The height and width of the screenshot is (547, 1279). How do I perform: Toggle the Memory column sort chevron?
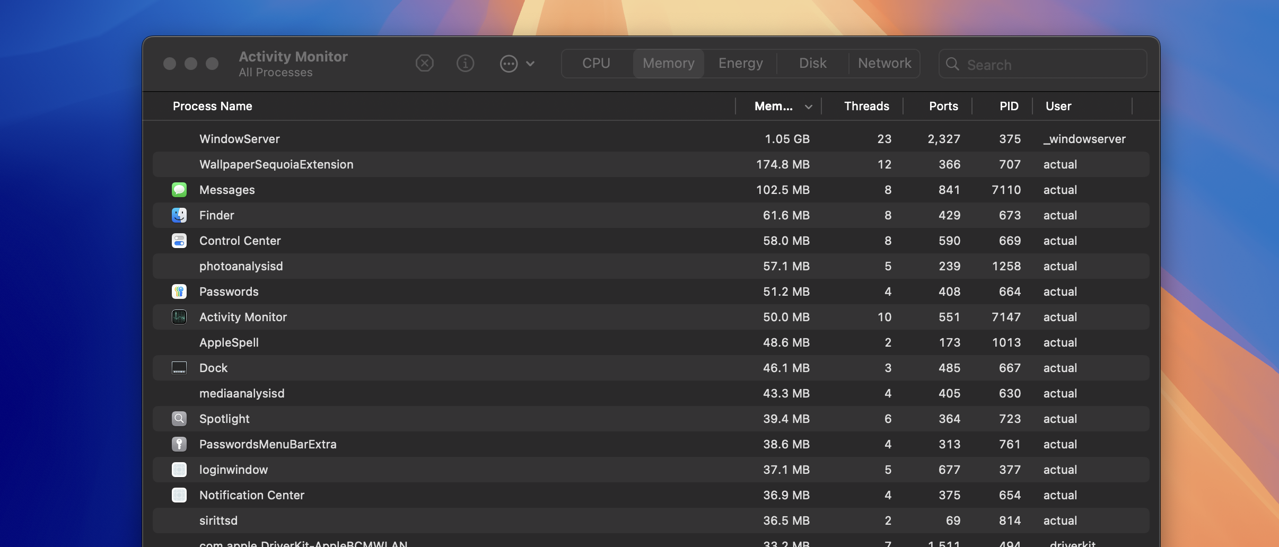[x=809, y=107]
